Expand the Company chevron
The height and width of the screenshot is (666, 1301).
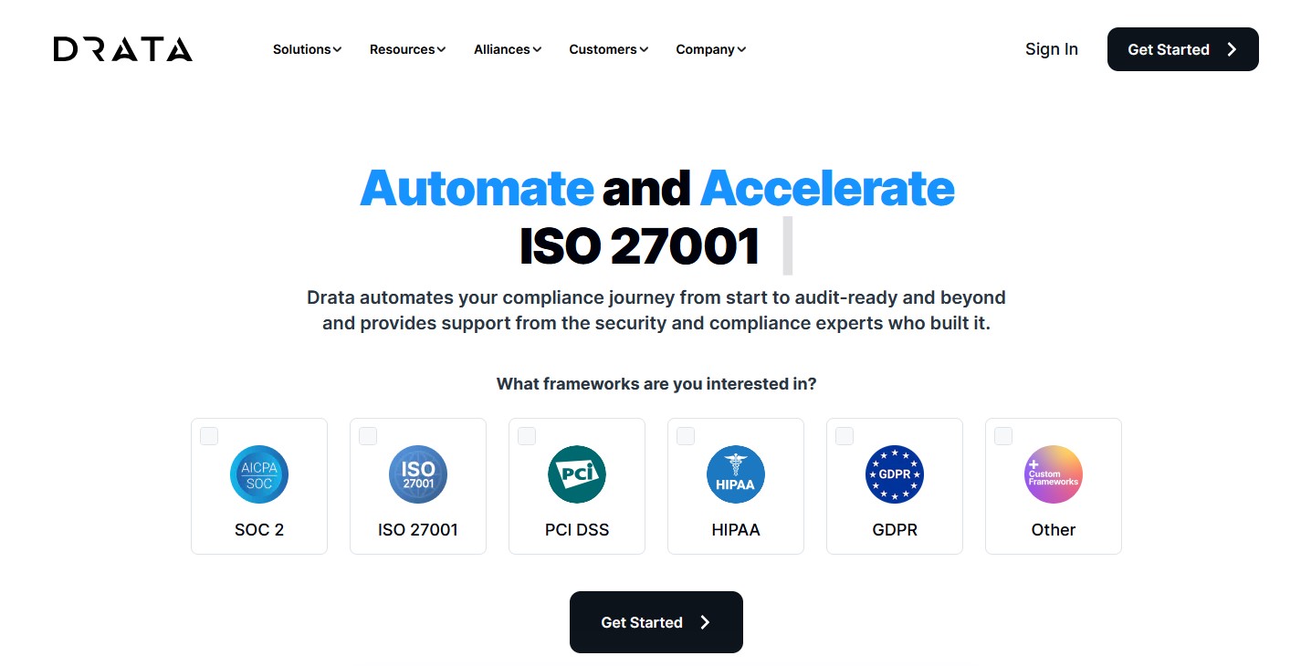[x=741, y=49]
